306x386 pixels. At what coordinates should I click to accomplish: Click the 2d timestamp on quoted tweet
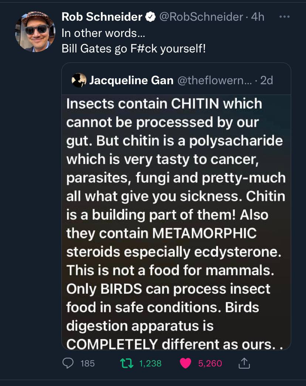coord(266,80)
